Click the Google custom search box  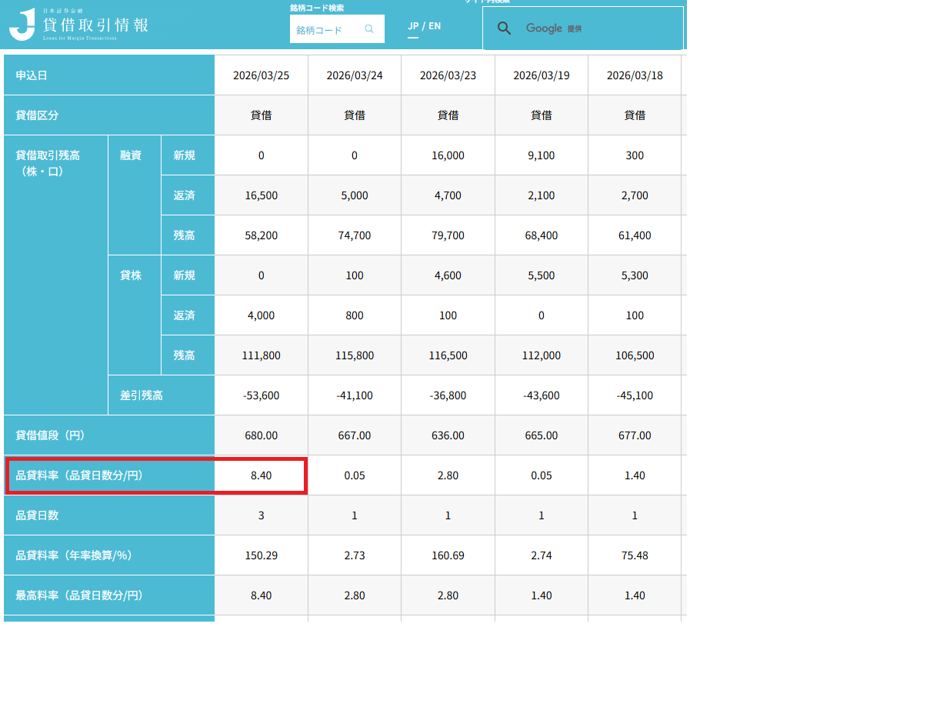[600, 28]
